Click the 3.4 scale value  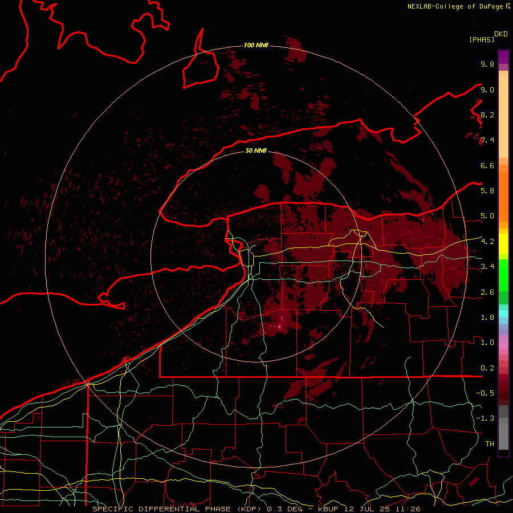487,266
